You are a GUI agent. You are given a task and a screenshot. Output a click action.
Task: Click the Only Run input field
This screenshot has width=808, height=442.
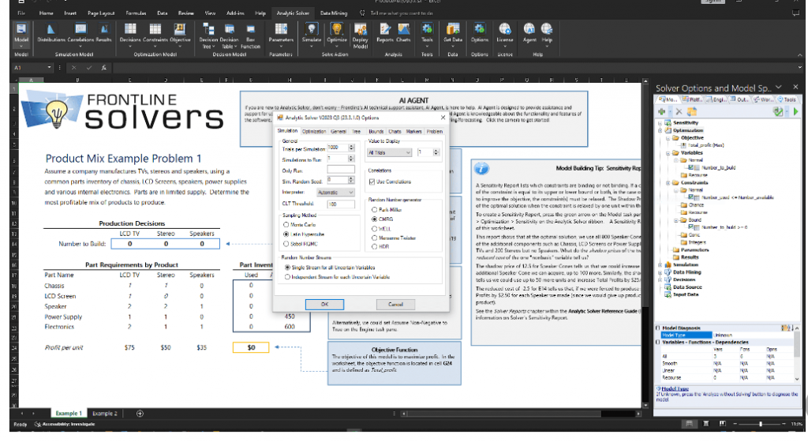pos(341,170)
